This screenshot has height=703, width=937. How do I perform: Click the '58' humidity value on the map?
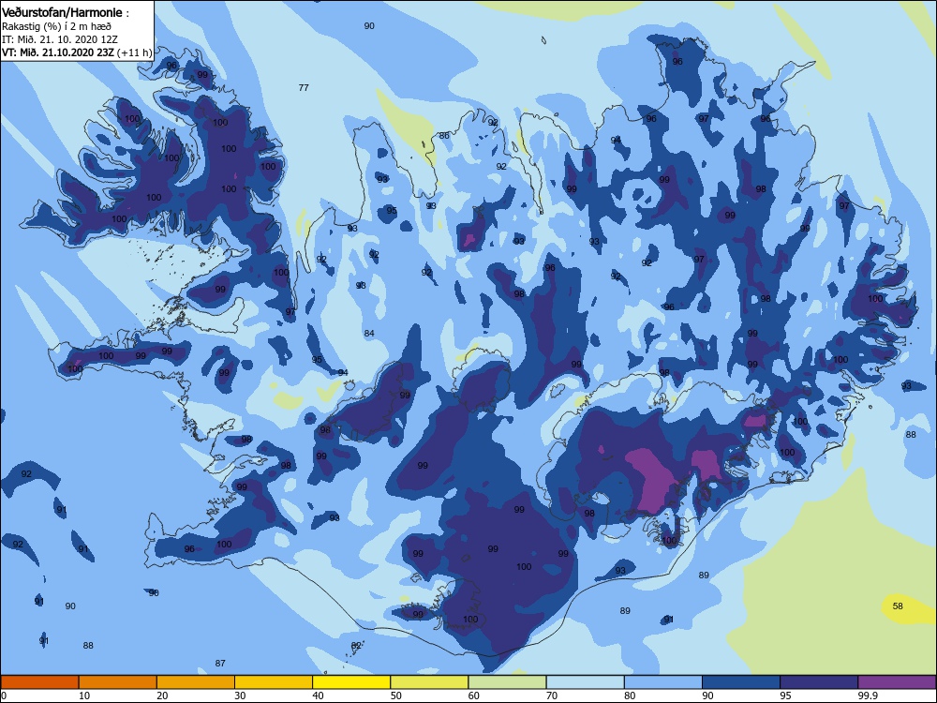point(898,606)
